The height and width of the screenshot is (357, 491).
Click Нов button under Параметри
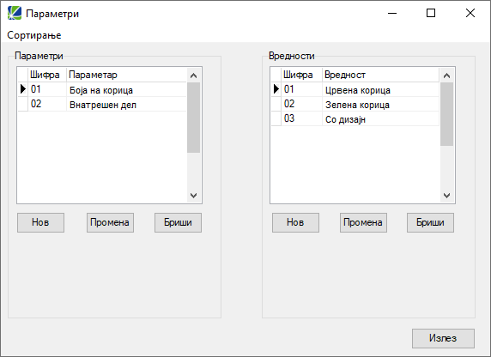pyautogui.click(x=40, y=222)
